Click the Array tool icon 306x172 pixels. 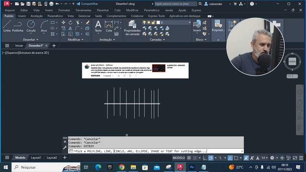(77, 34)
